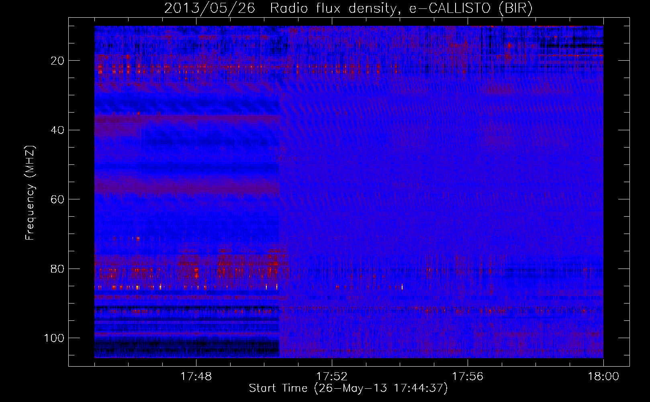Click the 40 frequency tick label

[57, 130]
